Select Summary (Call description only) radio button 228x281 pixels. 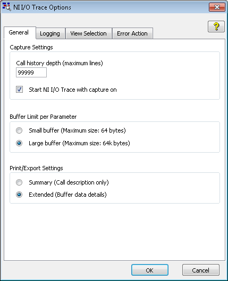19,182
